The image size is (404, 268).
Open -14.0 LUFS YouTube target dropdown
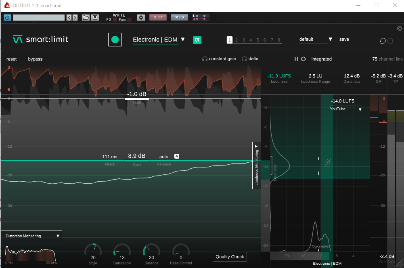tap(345, 105)
